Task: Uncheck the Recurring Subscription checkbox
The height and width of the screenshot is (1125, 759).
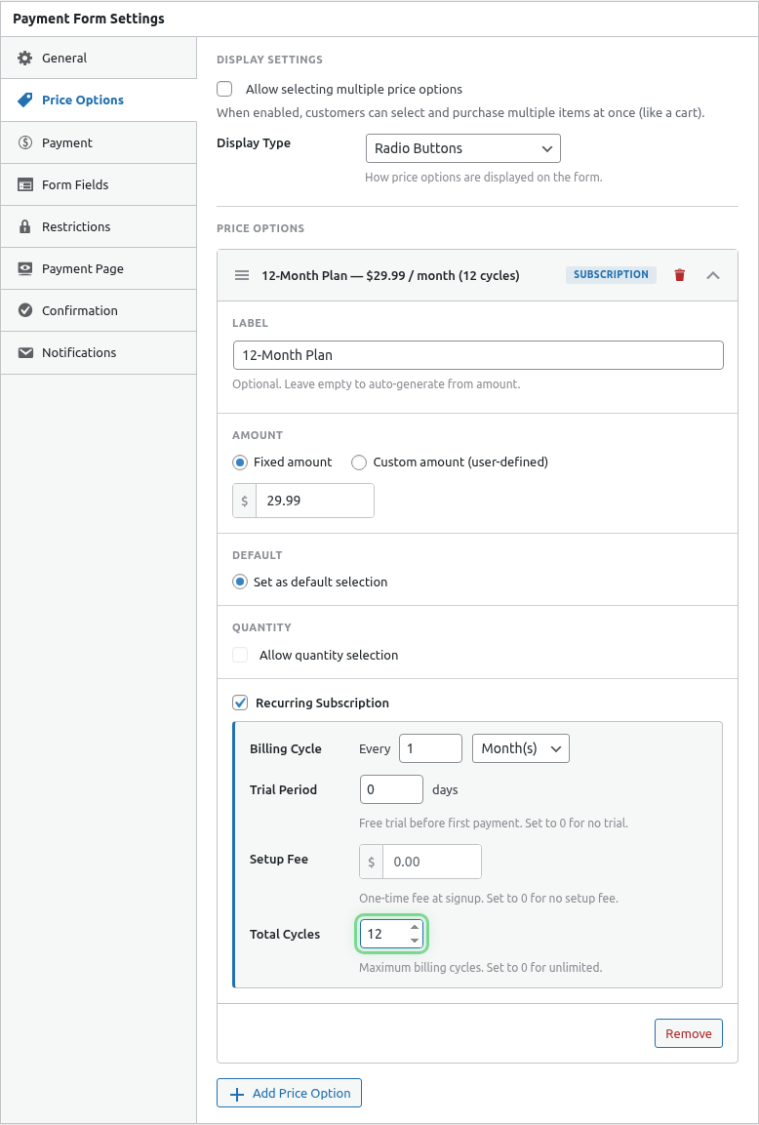Action: tap(240, 703)
